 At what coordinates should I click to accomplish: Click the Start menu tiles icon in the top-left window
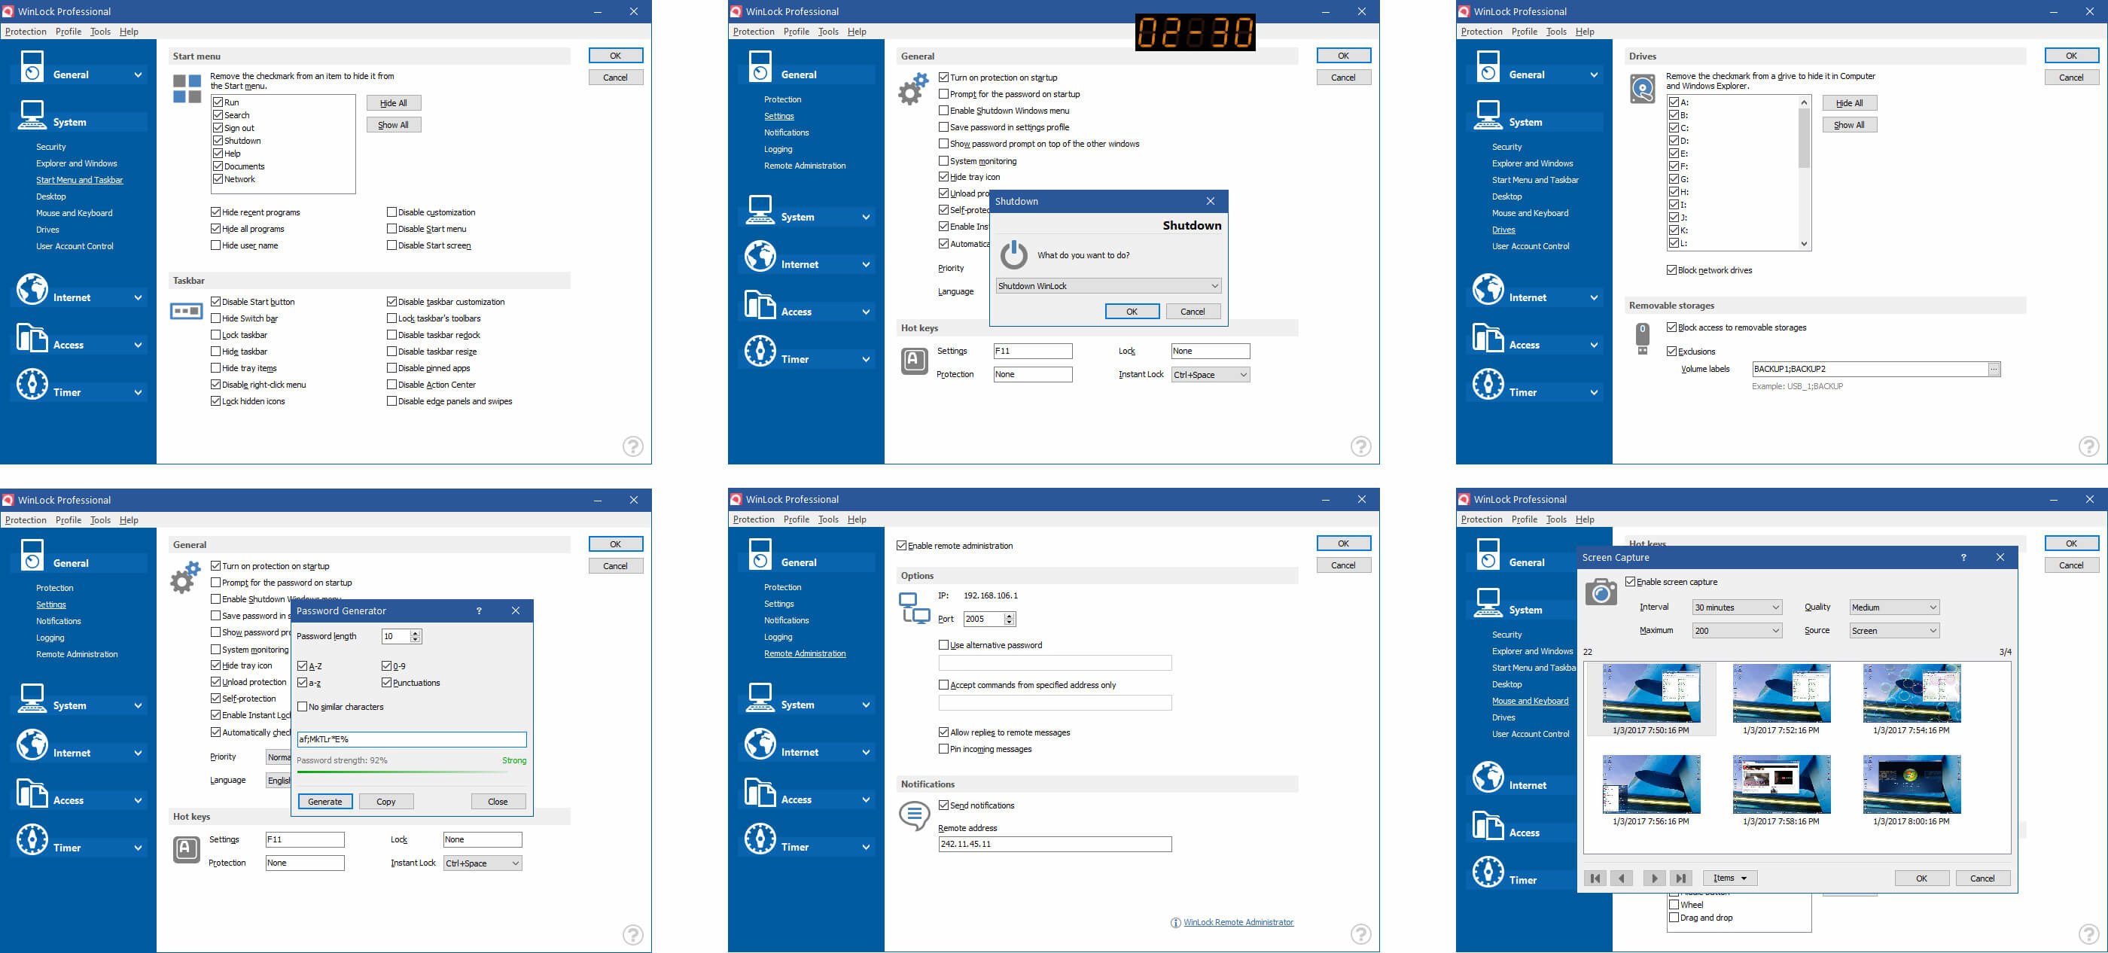187,88
